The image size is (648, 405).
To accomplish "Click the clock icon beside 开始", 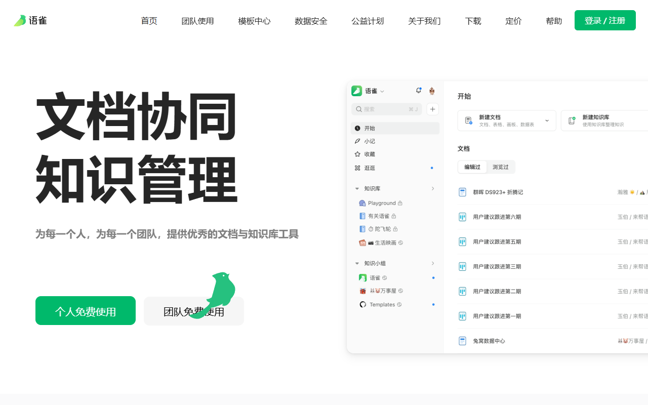I will click(x=357, y=129).
